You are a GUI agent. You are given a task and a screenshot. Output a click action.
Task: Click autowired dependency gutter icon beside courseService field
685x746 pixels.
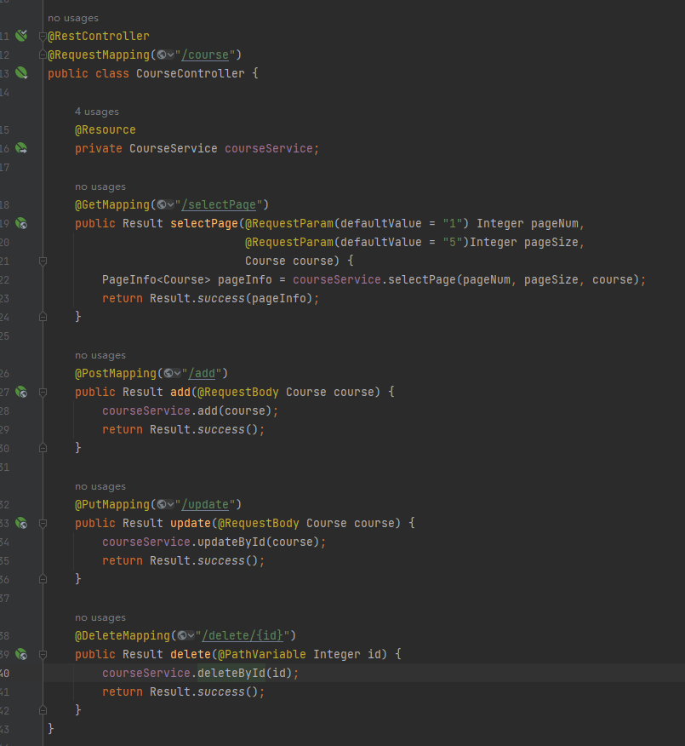[21, 148]
